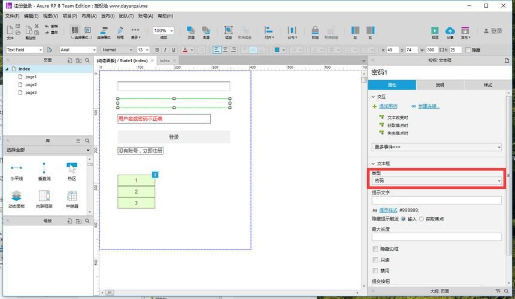This screenshot has height=299, width=515.
Task: Click the redo arrow icon
Action: [x=47, y=32]
